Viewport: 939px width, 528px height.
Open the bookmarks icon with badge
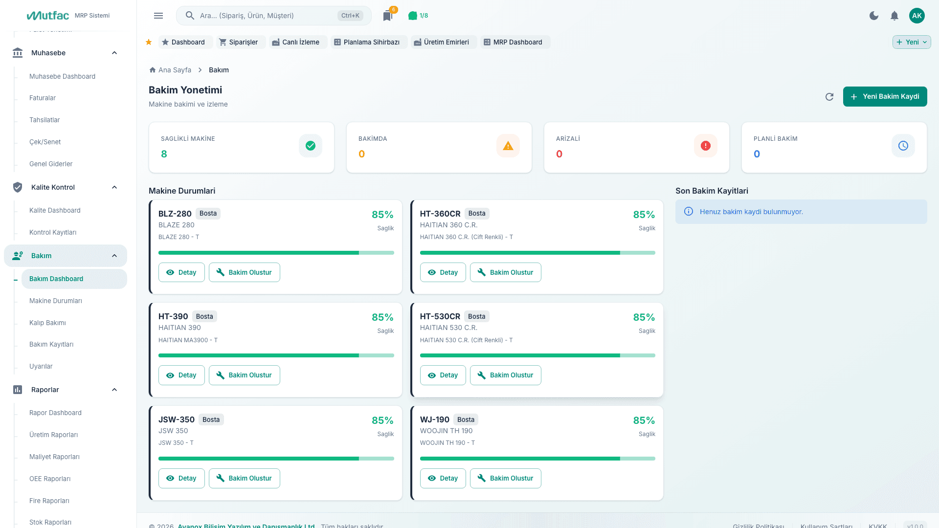click(x=388, y=16)
